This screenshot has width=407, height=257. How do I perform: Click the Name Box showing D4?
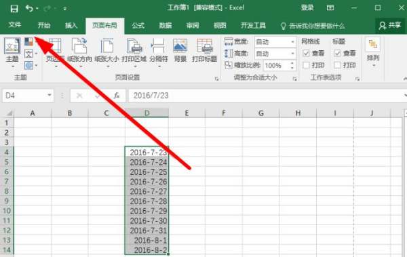click(24, 96)
